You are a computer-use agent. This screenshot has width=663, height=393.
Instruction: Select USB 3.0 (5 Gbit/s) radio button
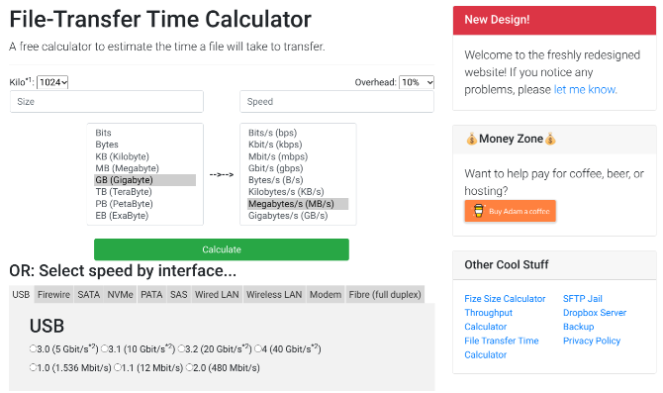click(33, 348)
